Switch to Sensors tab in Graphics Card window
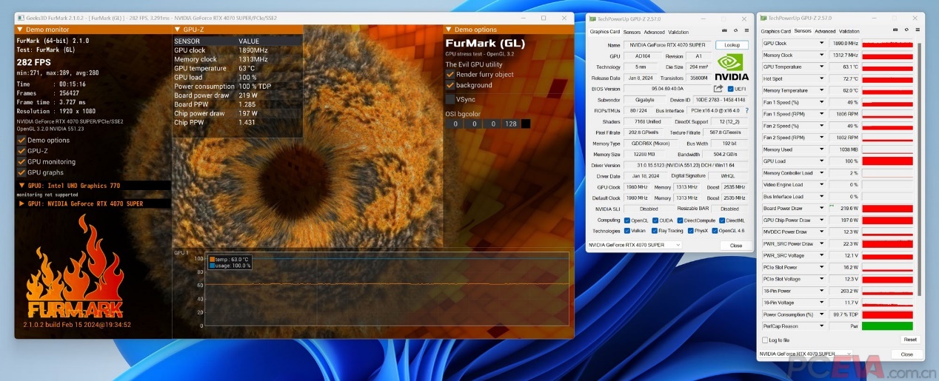Image resolution: width=939 pixels, height=381 pixels. [x=632, y=32]
